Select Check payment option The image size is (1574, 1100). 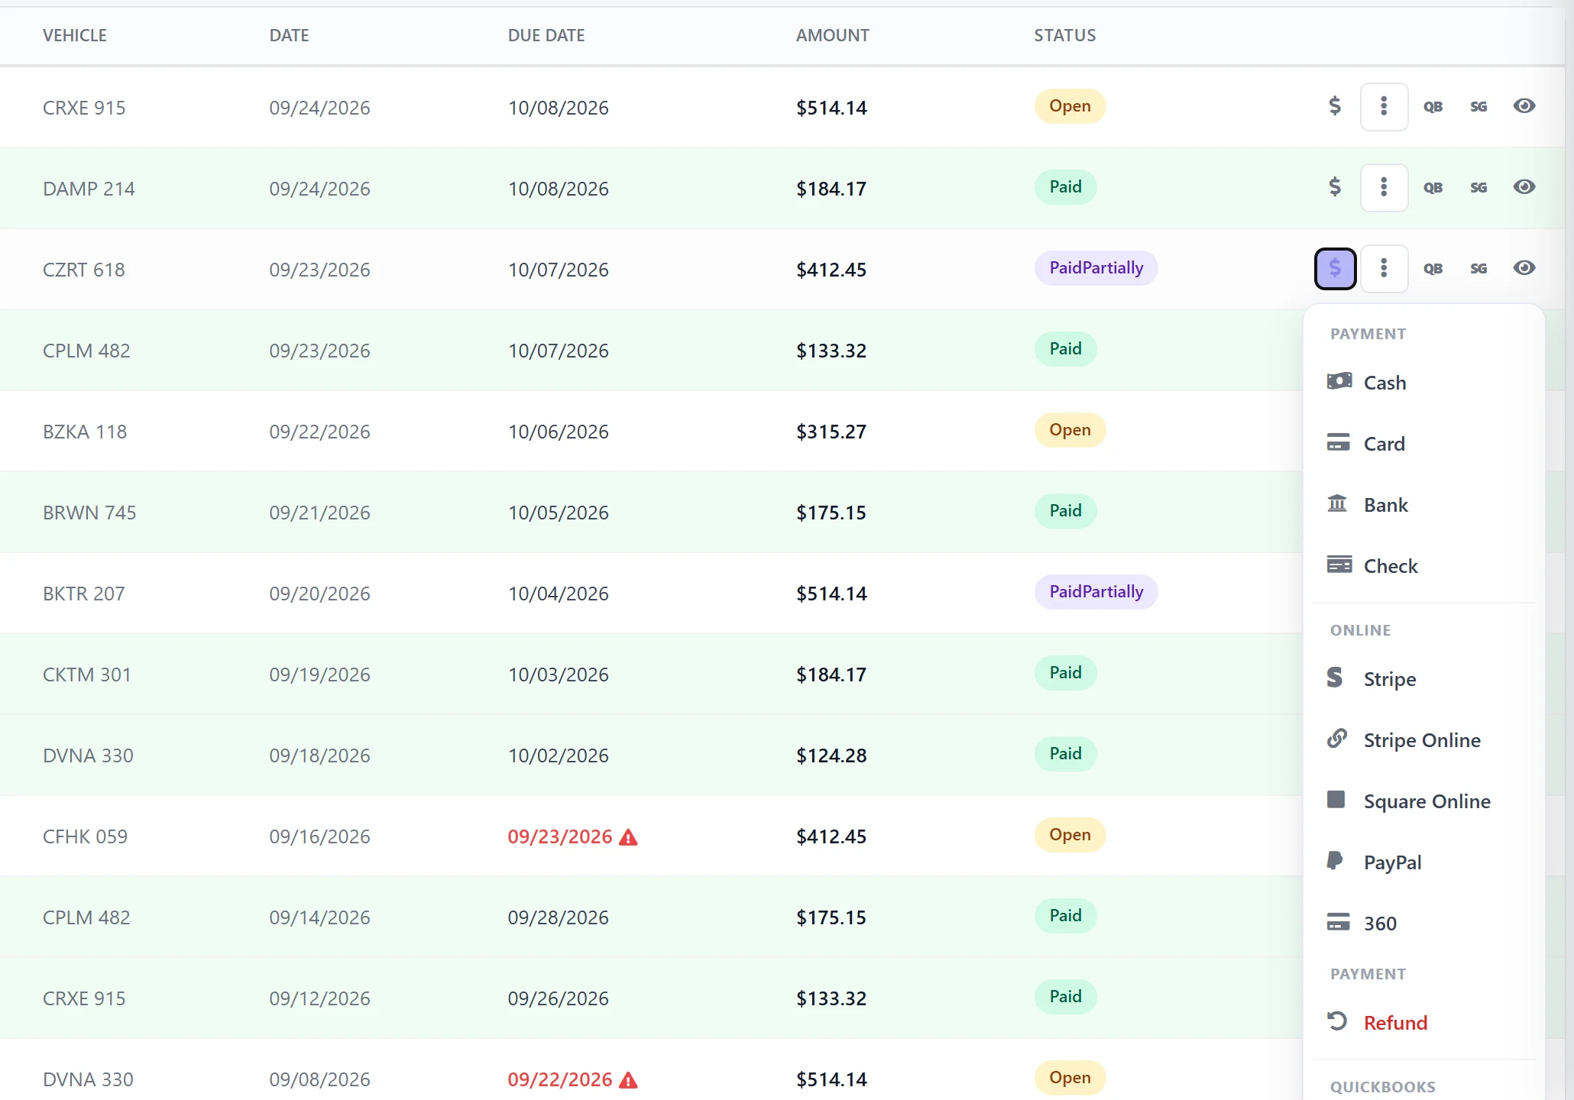1423,566
